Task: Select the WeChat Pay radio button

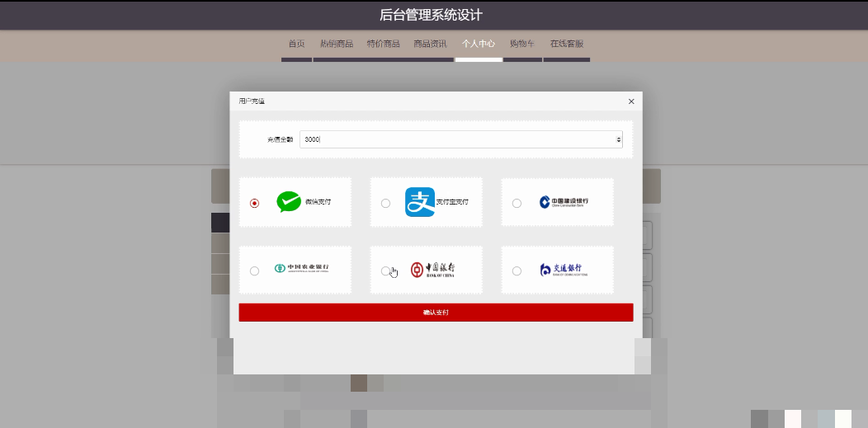Action: (254, 203)
